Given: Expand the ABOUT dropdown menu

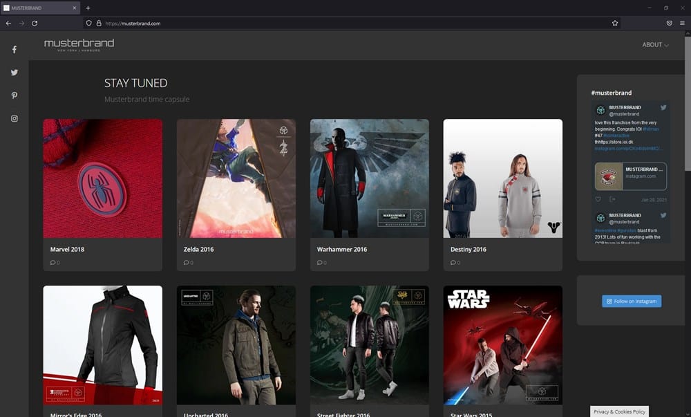Looking at the screenshot, I should [x=655, y=44].
